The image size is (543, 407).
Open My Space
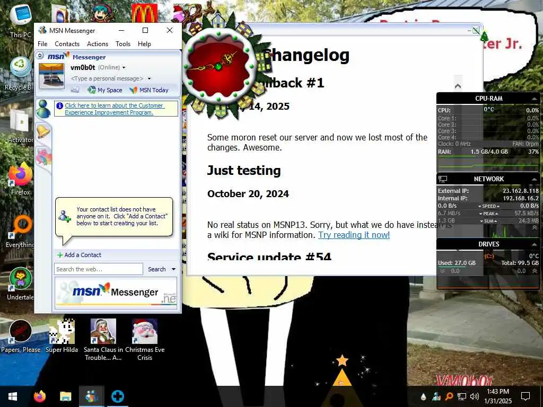pyautogui.click(x=105, y=90)
